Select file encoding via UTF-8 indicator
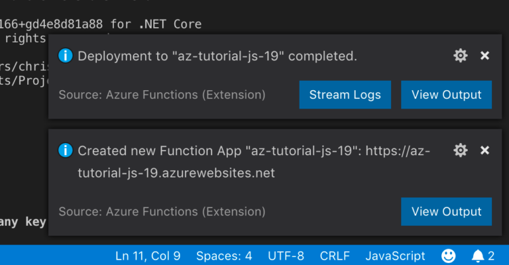This screenshot has width=509, height=265. click(286, 256)
